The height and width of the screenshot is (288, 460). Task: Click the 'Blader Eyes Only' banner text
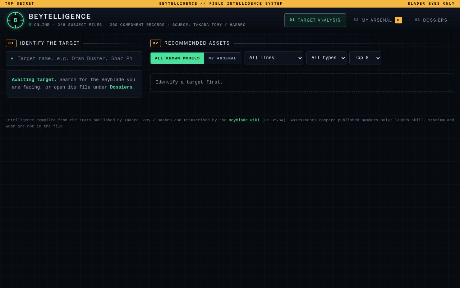(431, 4)
